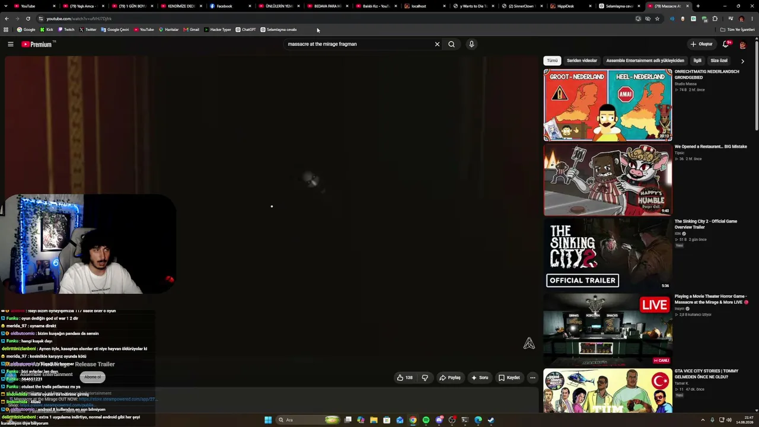Click the YouTube search magnifier button
Image resolution: width=759 pixels, height=427 pixels.
point(451,44)
